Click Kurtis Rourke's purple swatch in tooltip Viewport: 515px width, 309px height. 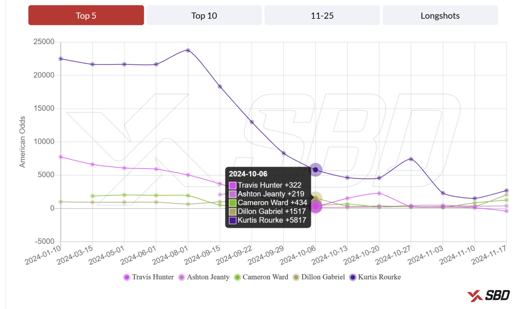[x=233, y=220]
